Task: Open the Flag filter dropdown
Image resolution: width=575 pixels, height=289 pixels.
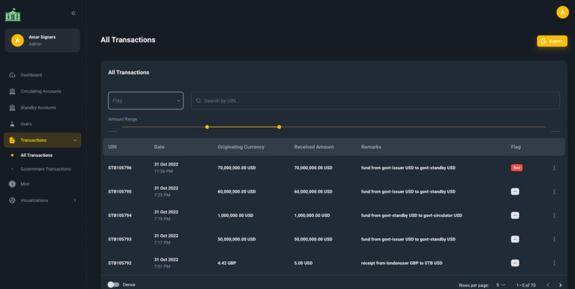Action: (146, 101)
